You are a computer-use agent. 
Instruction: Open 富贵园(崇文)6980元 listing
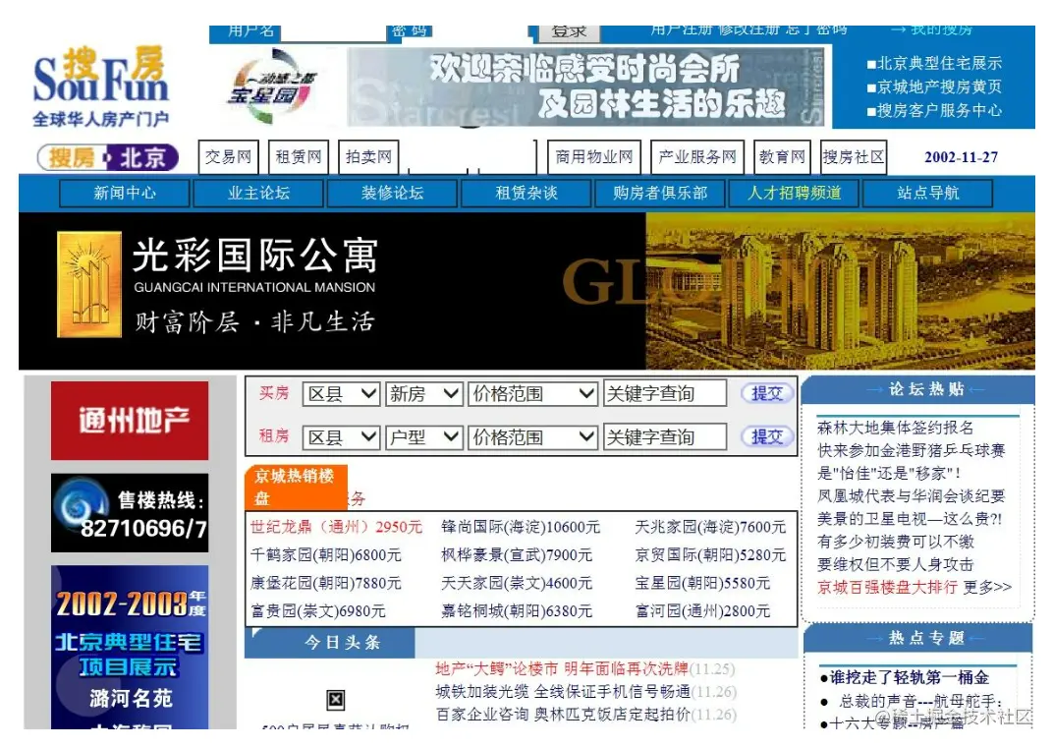[317, 611]
